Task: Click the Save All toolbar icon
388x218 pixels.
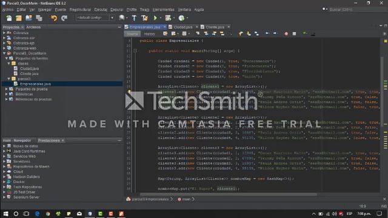Action: 39,18
